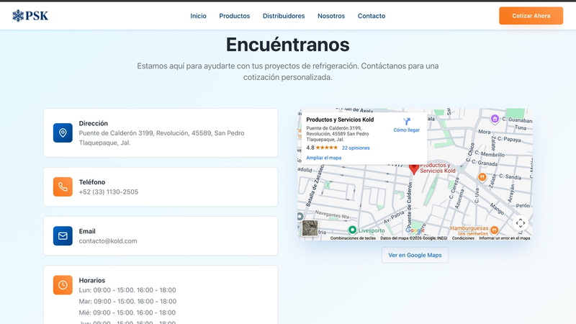The width and height of the screenshot is (576, 324).
Task: Click the orange restaurant pin near C. Sandía
Action: [x=482, y=177]
